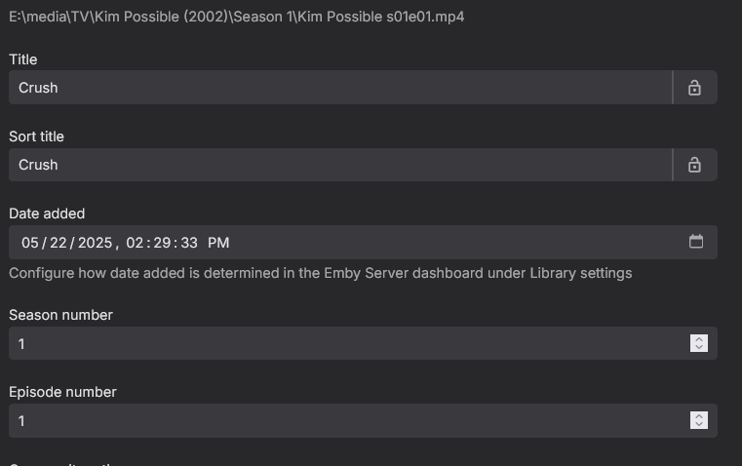
Task: Select the seconds segment 33 in Date added
Action: point(189,243)
